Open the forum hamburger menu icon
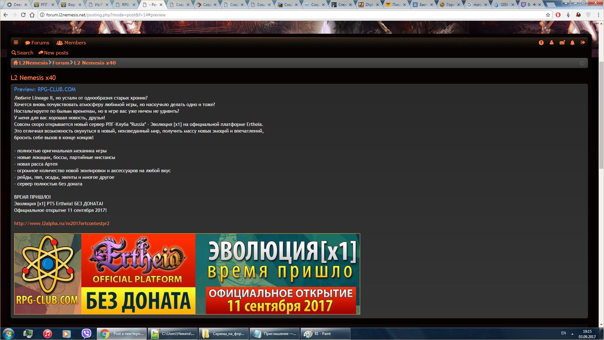This screenshot has width=604, height=340. (16, 42)
